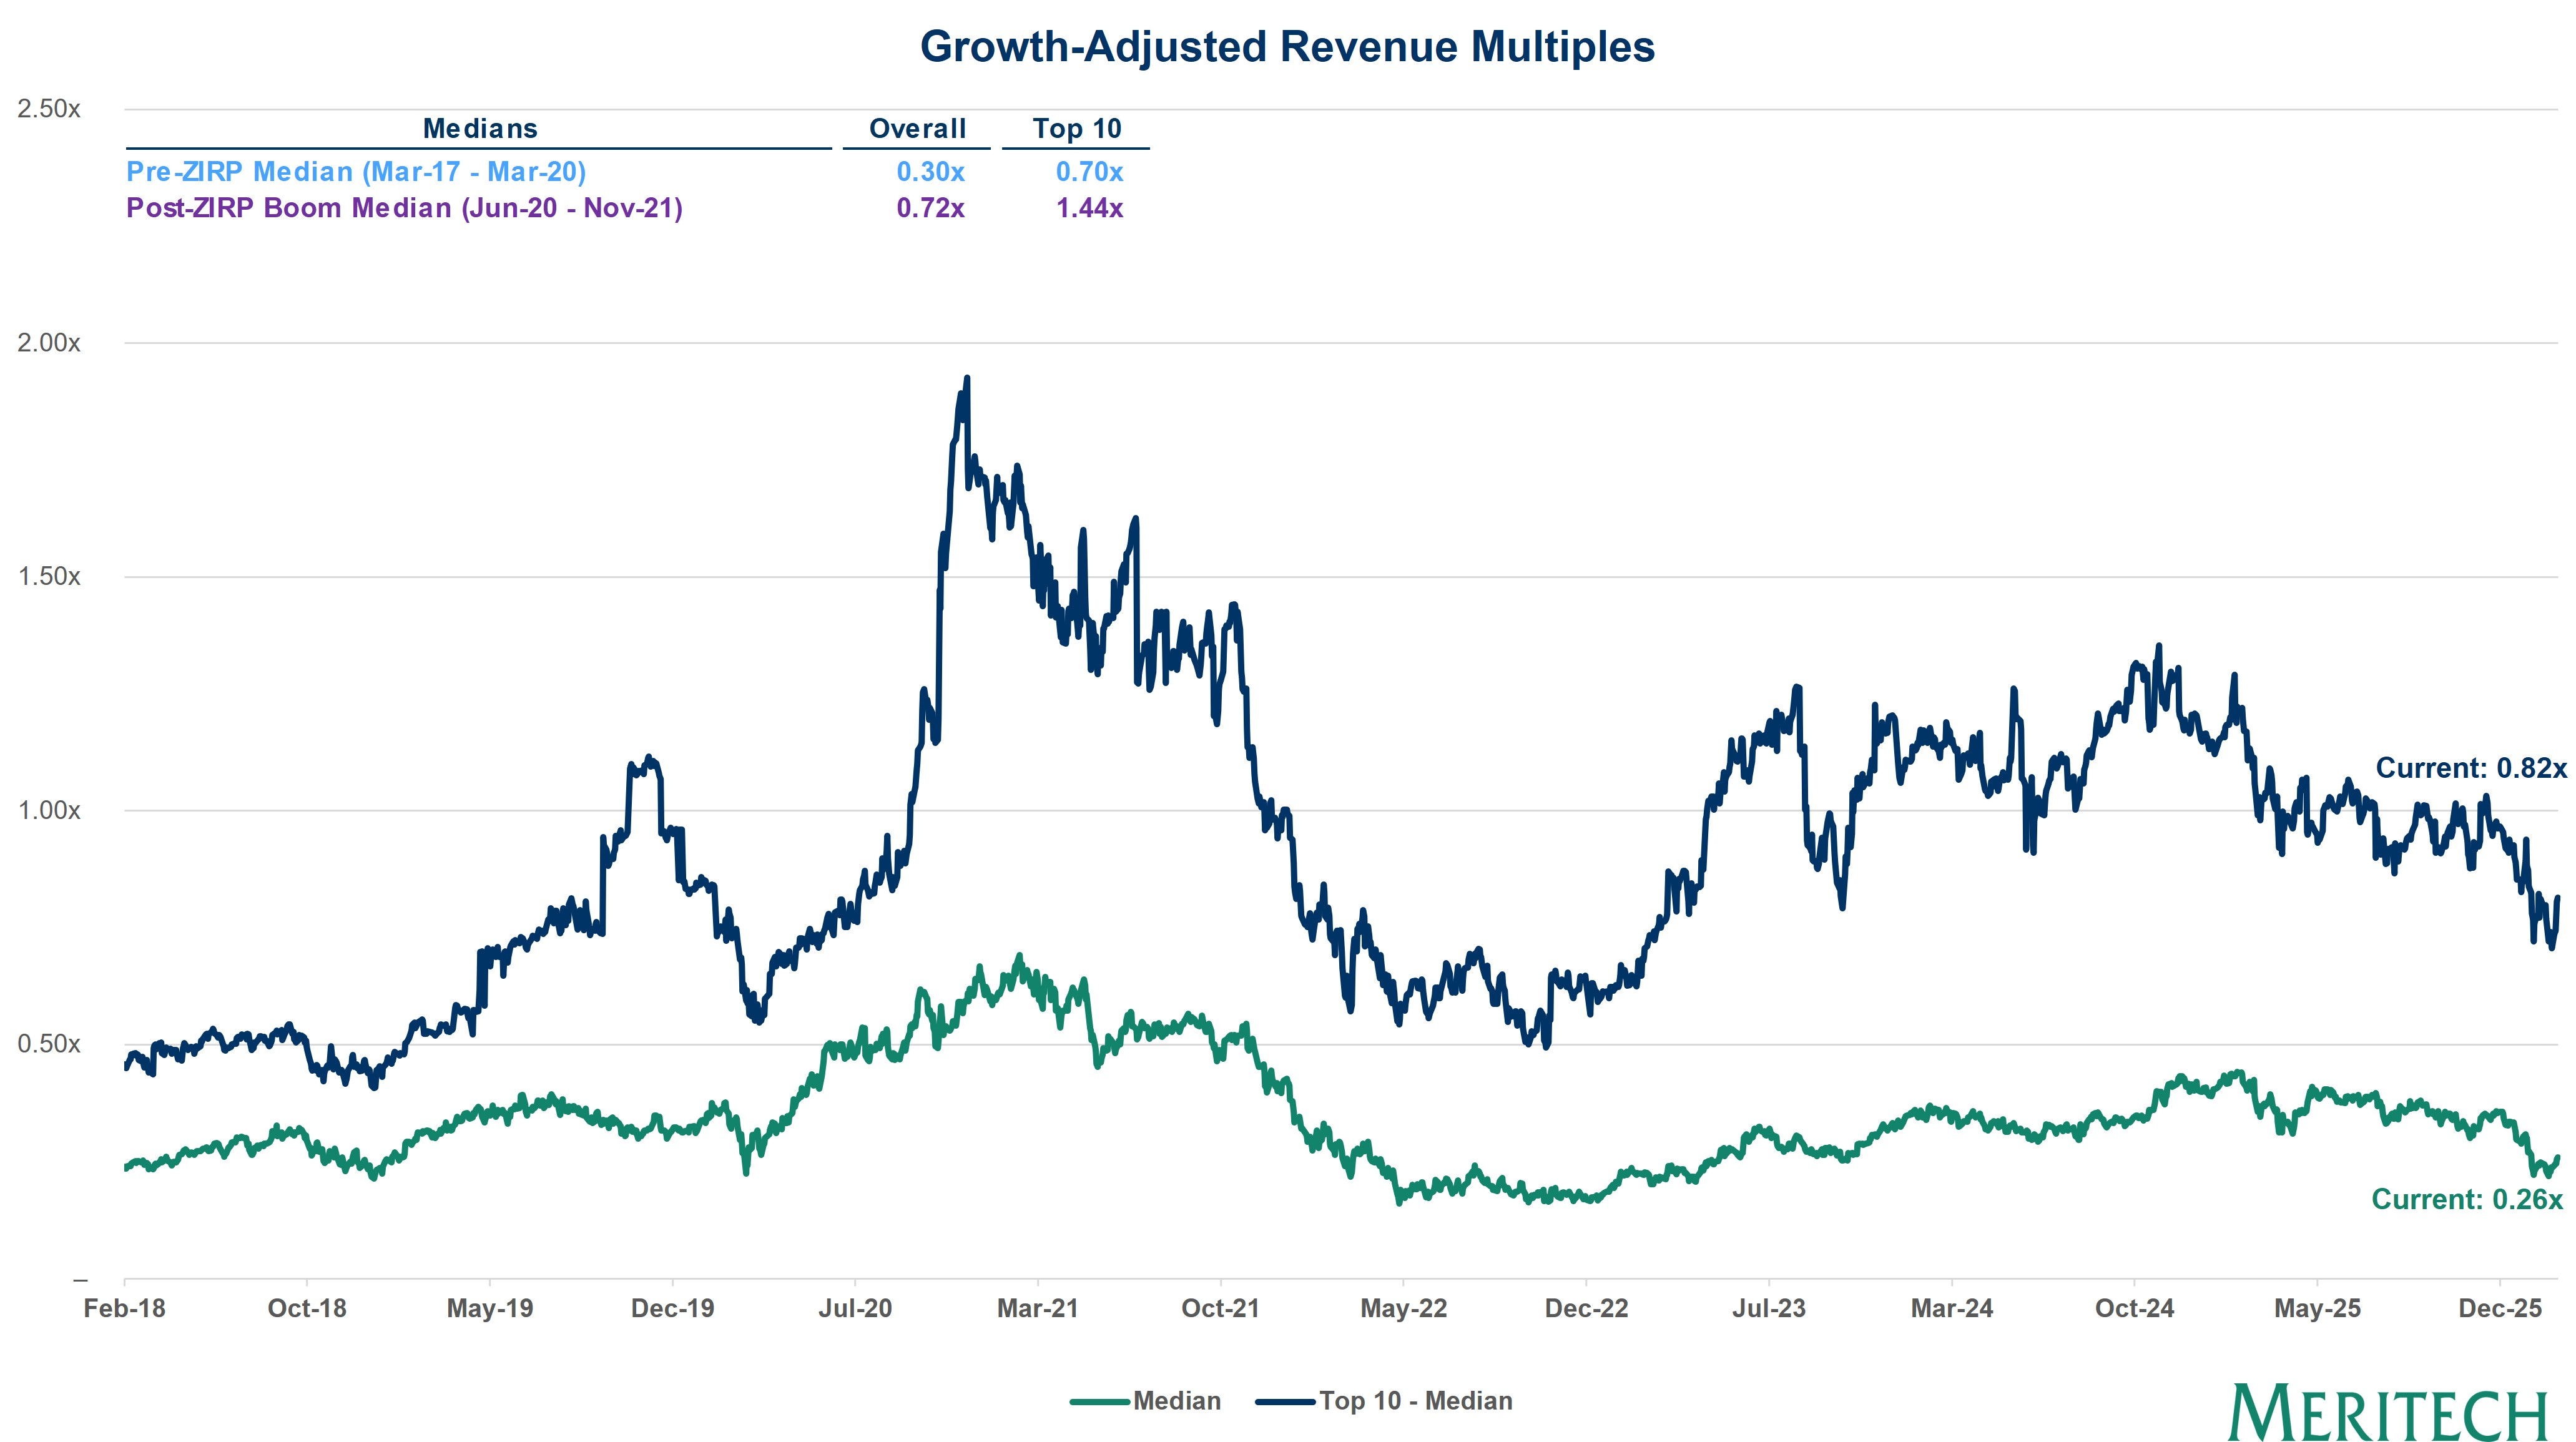Click the navy Top 10 legend line
The height and width of the screenshot is (1442, 2576).
[1285, 1401]
